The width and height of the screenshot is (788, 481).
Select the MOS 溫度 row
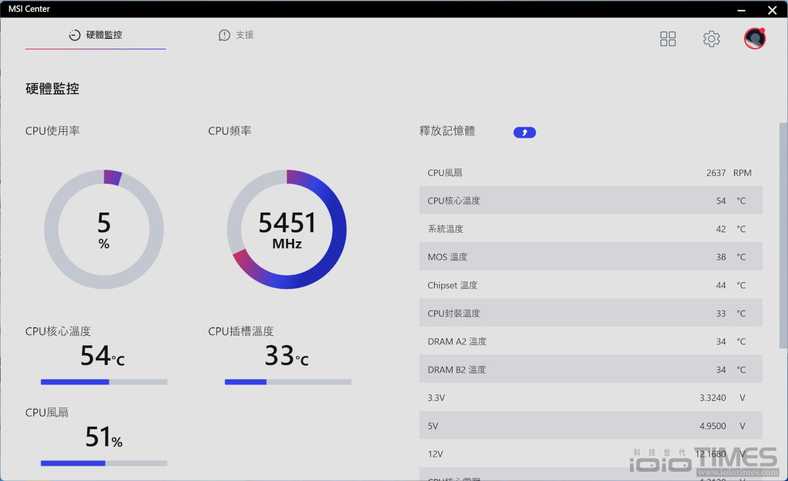(591, 257)
